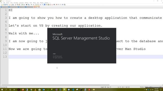Click the Replace toolbar icon
The width and height of the screenshot is (163, 91).
point(29,5)
